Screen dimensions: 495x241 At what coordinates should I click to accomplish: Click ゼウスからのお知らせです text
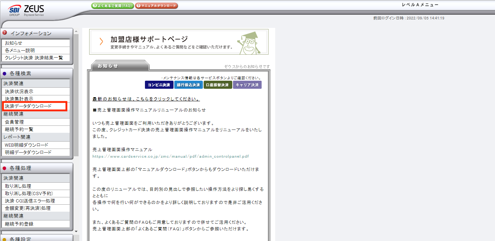(x=247, y=66)
